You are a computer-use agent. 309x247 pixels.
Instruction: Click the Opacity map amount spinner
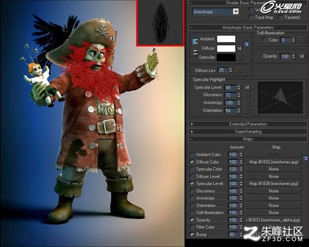[241, 220]
